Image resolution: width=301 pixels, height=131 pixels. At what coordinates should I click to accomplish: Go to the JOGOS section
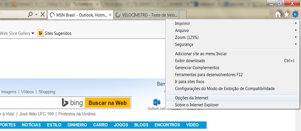point(121,125)
